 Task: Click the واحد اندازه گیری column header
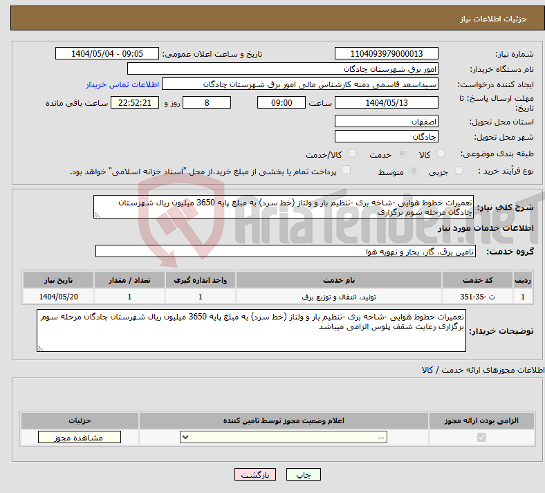coord(201,280)
